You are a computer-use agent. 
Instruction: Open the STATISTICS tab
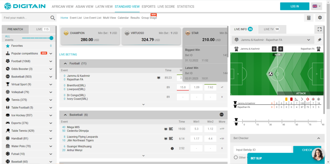tap(185, 6)
